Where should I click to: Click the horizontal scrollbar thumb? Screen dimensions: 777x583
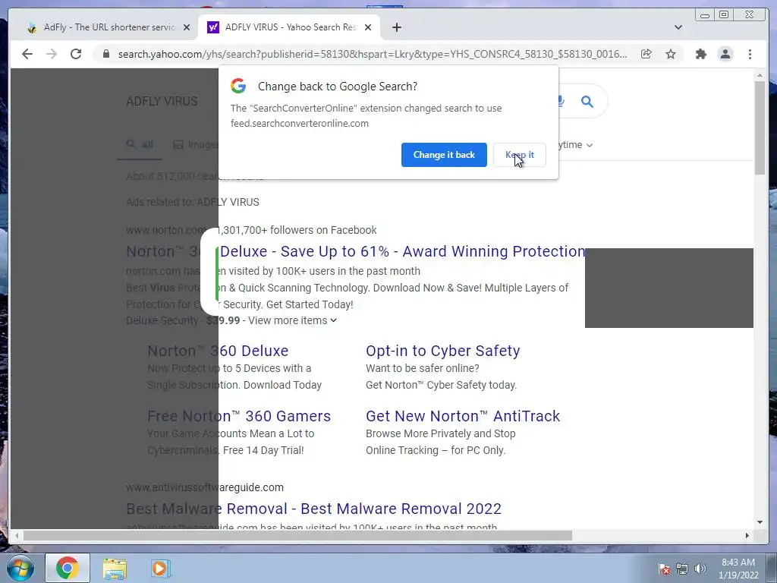(x=297, y=535)
